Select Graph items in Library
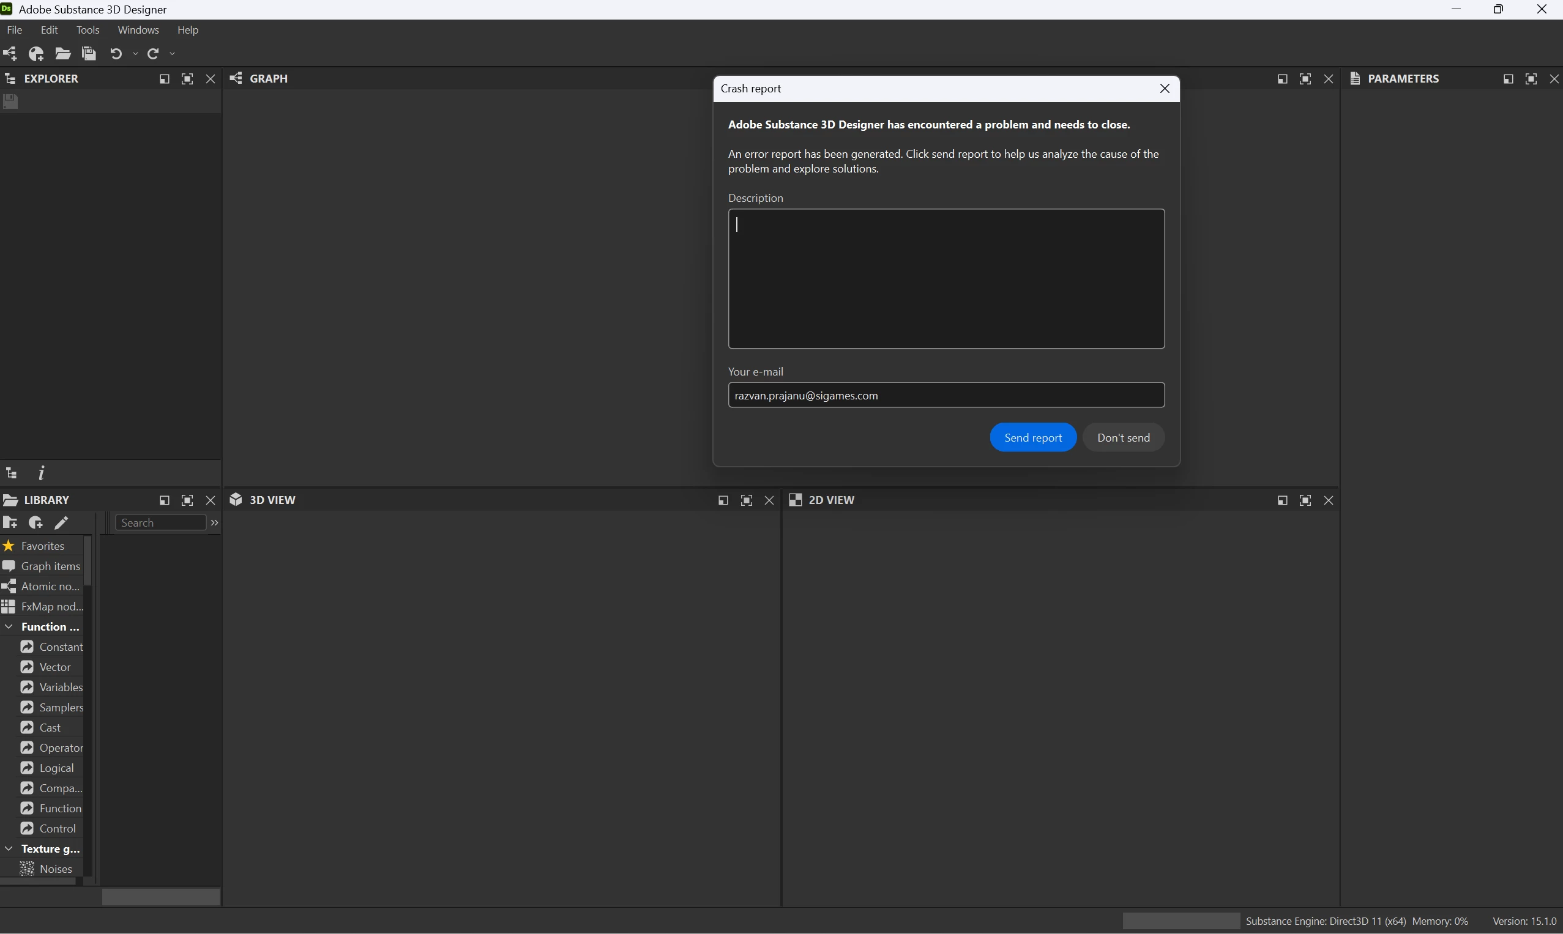This screenshot has height=934, width=1563. 42,566
